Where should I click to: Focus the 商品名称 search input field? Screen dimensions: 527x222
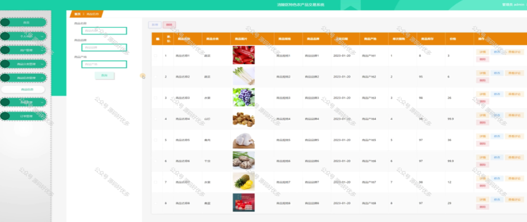tap(104, 31)
